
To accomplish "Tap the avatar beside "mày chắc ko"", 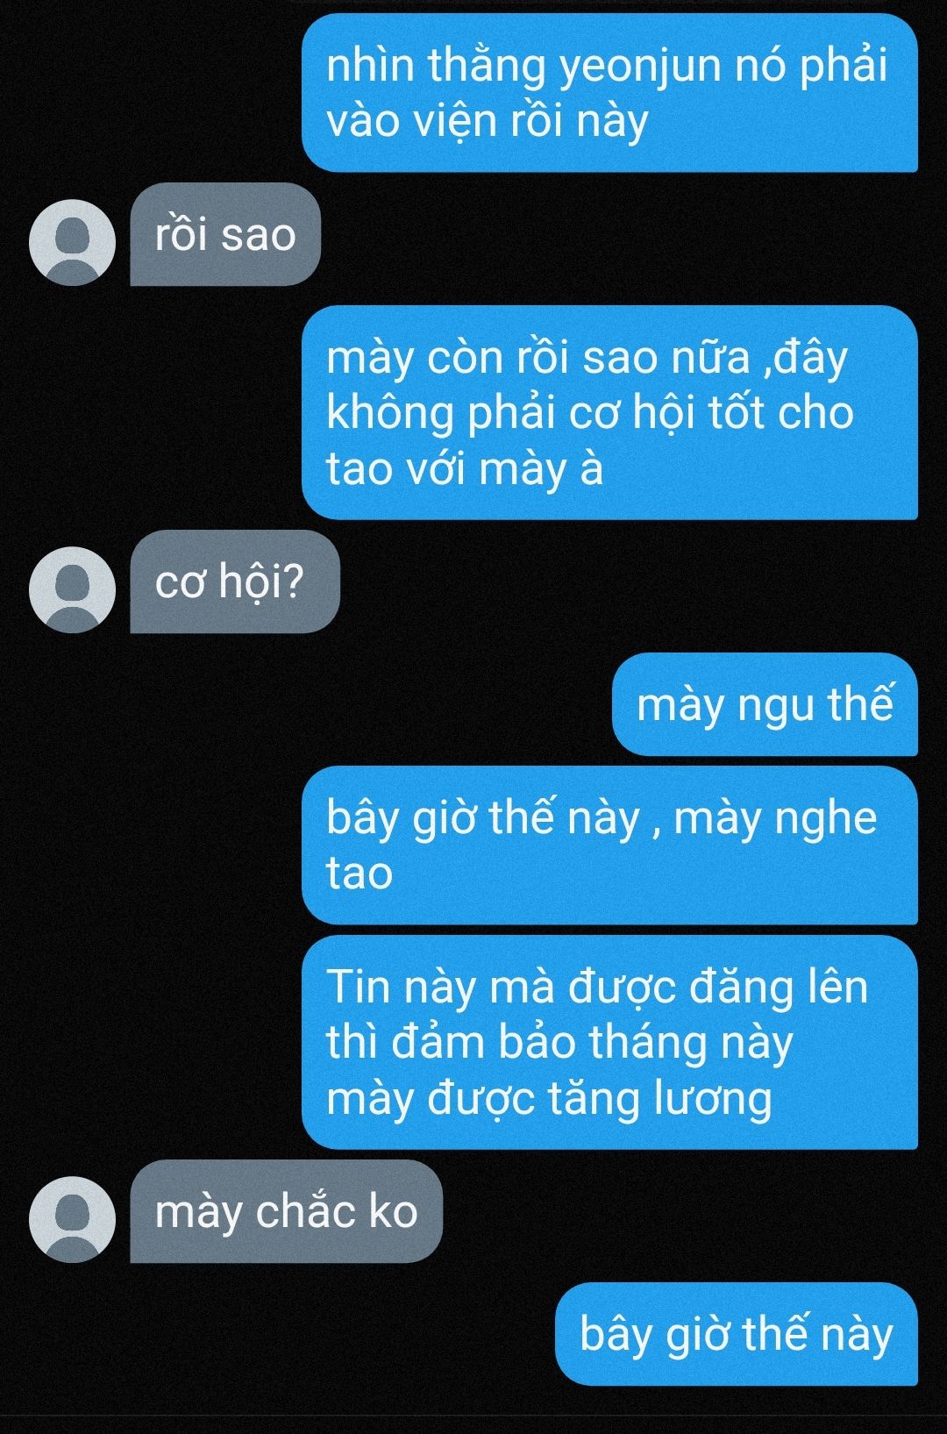I will coord(72,1219).
